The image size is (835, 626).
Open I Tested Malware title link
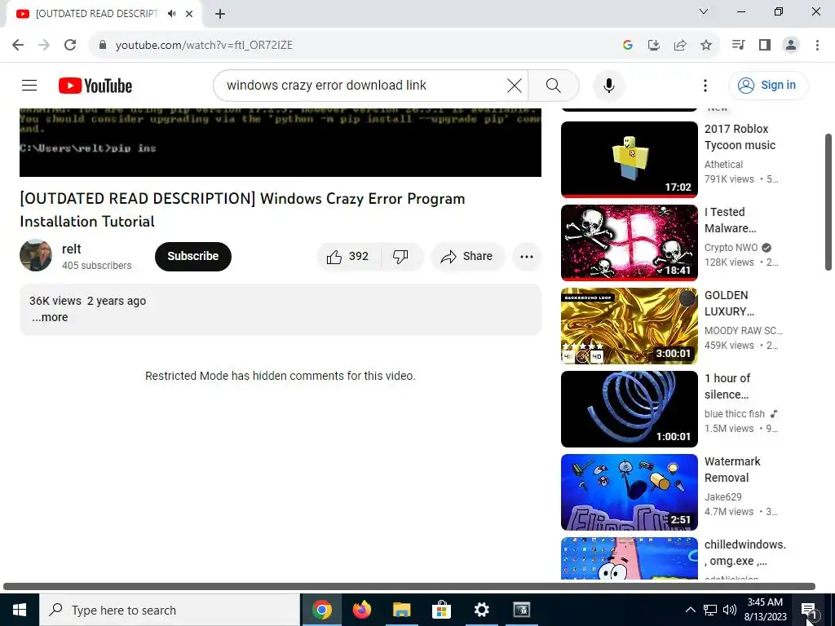[x=730, y=220]
